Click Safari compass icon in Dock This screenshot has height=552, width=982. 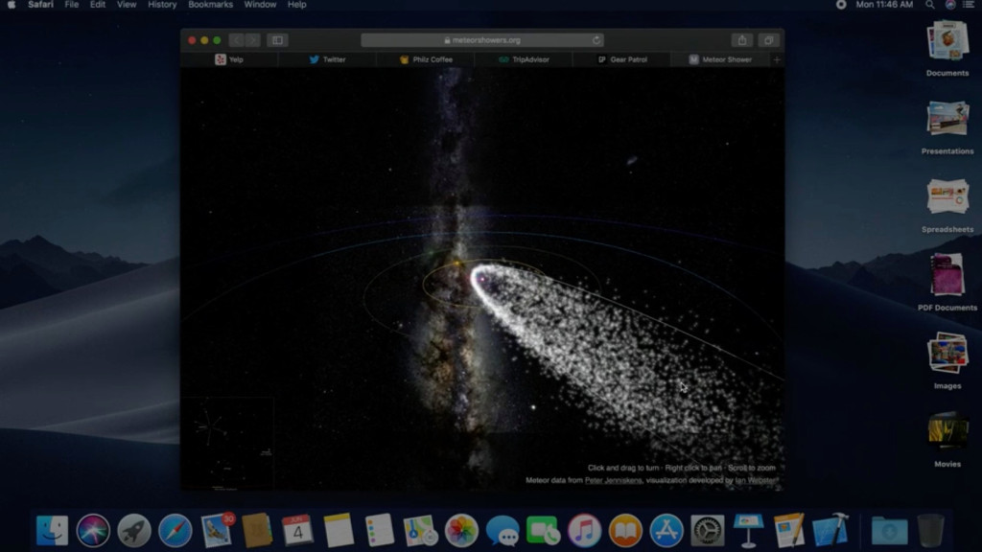tap(175, 530)
